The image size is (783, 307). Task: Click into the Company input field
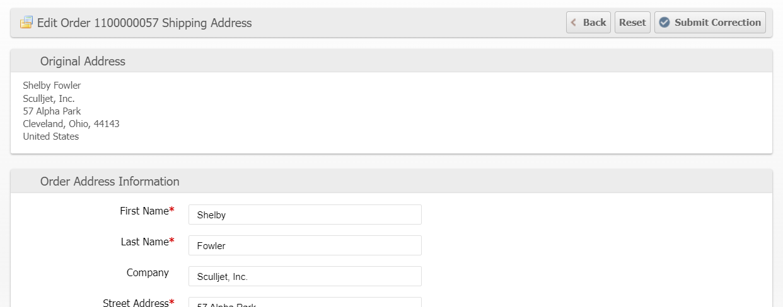304,276
